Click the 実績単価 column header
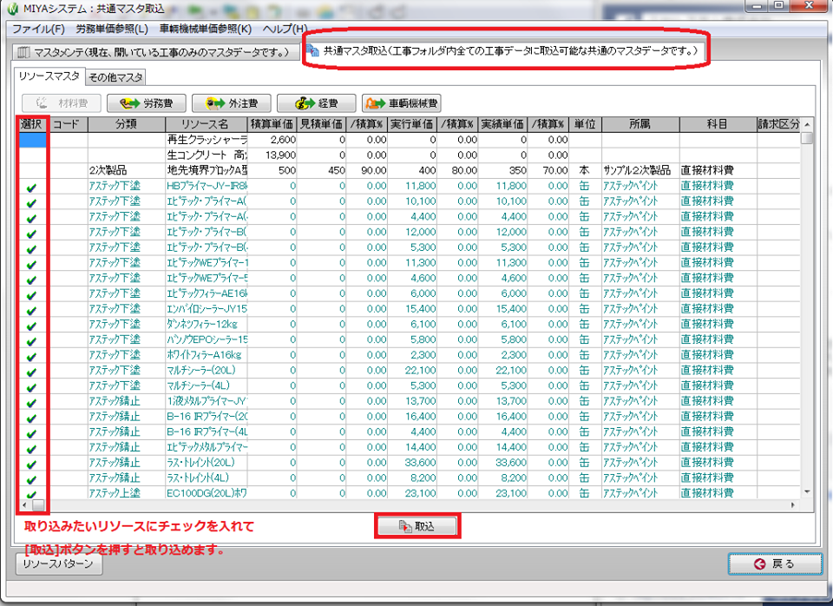Viewport: 833px width, 606px height. click(x=503, y=124)
